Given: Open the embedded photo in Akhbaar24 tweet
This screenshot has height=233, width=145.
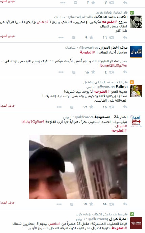Looking at the screenshot, I should [x=78, y=167].
